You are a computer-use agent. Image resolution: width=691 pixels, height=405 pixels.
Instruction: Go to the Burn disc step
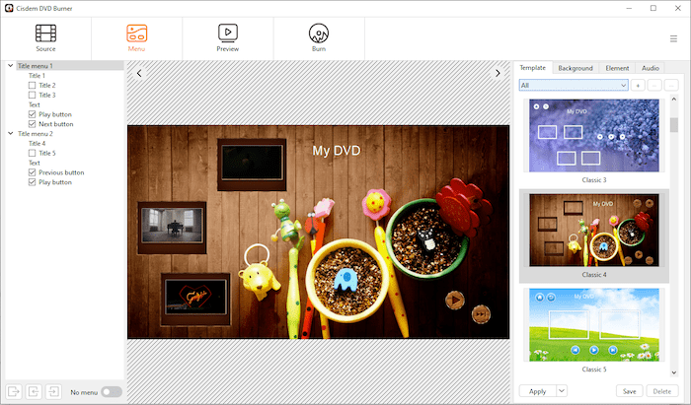pos(318,37)
